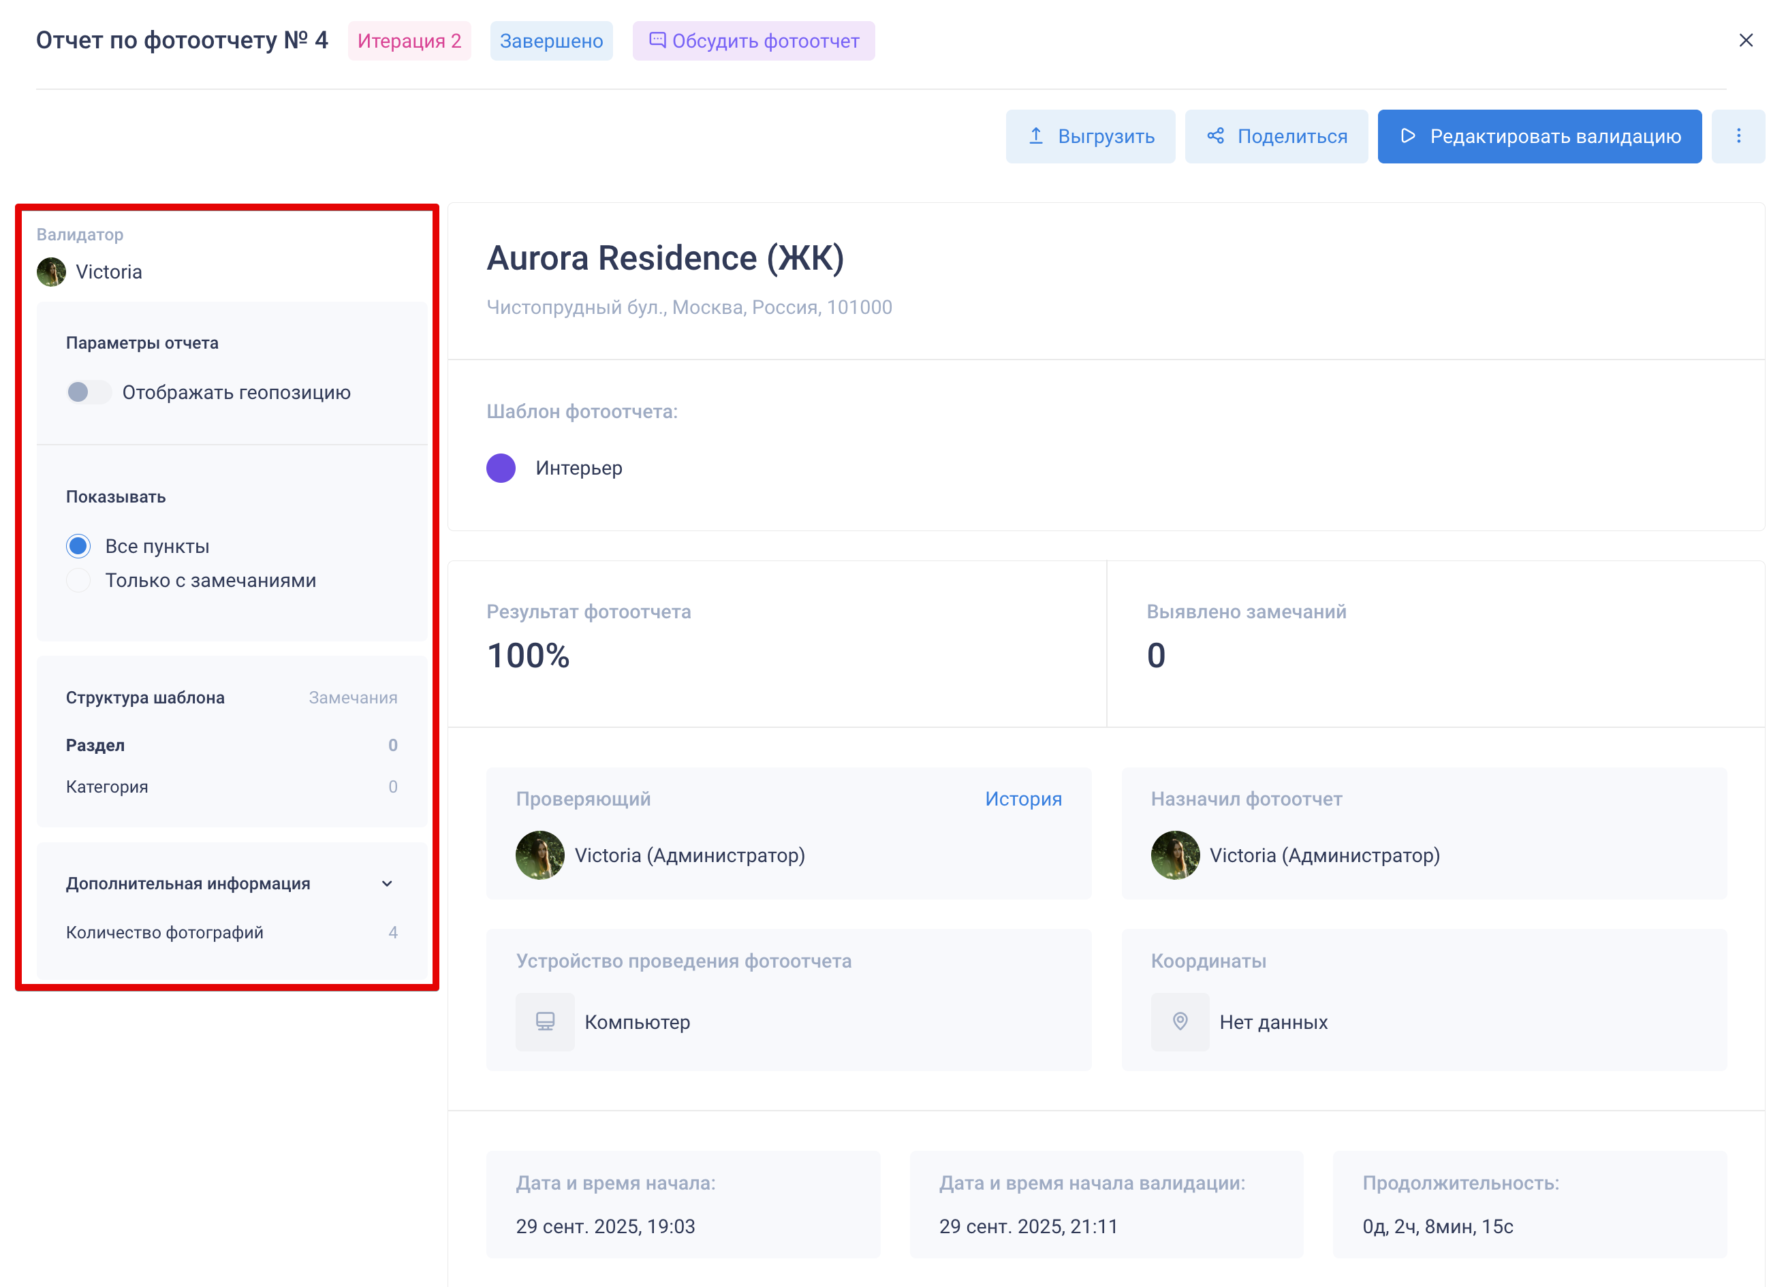The height and width of the screenshot is (1287, 1786).
Task: Close the report with the X icon
Action: coord(1745,40)
